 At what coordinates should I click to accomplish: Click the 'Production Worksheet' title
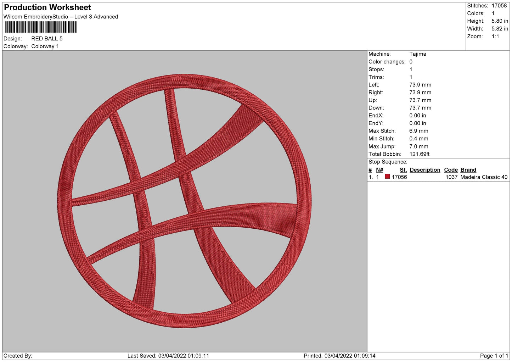(47, 7)
